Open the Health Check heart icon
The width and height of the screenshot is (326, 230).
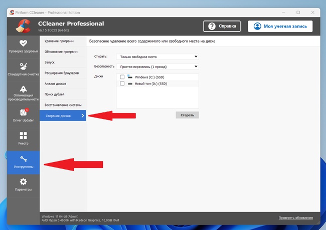[23, 43]
